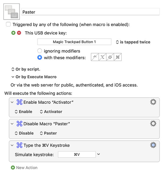Tick the Triggered by any of the following checkbox
This screenshot has height=173, width=163.
point(8,24)
